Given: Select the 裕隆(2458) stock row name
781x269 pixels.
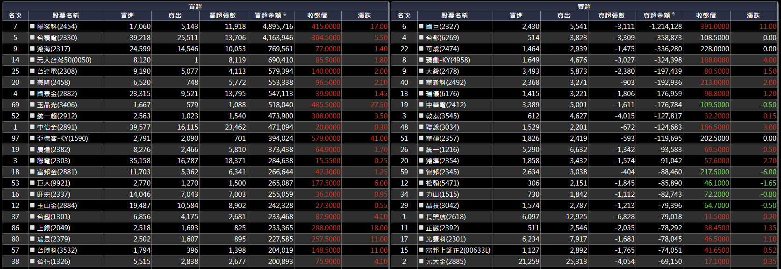Looking at the screenshot, I should [54, 83].
